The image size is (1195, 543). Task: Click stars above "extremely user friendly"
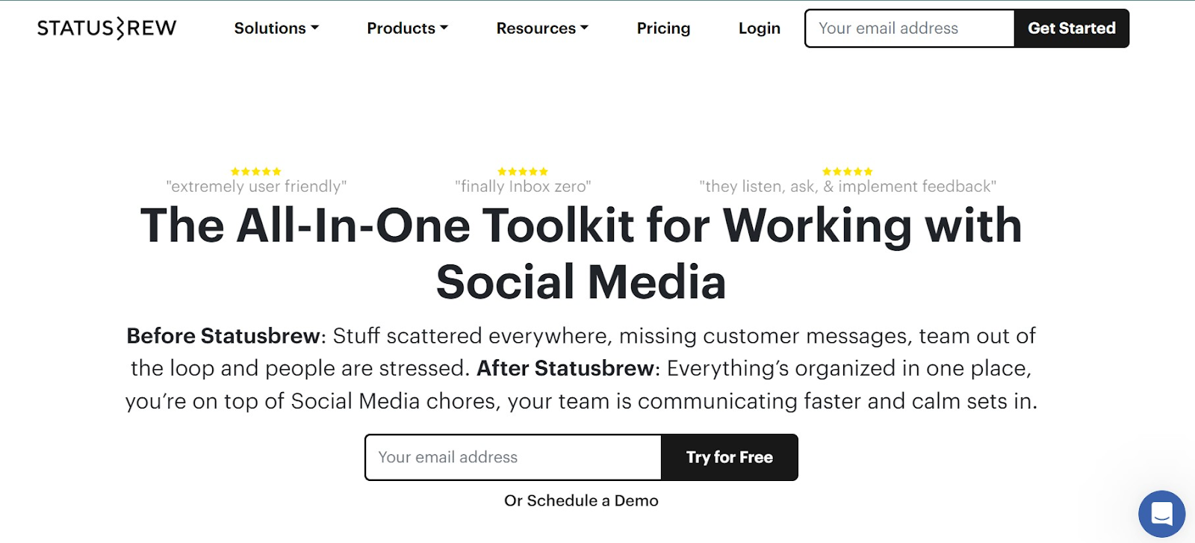tap(256, 172)
